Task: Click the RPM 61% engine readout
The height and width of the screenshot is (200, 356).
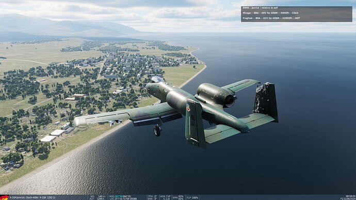Action: 178,197
